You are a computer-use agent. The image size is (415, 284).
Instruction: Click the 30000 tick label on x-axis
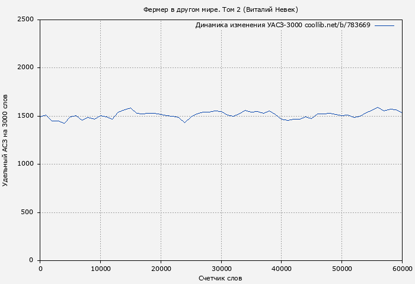tap(221, 269)
